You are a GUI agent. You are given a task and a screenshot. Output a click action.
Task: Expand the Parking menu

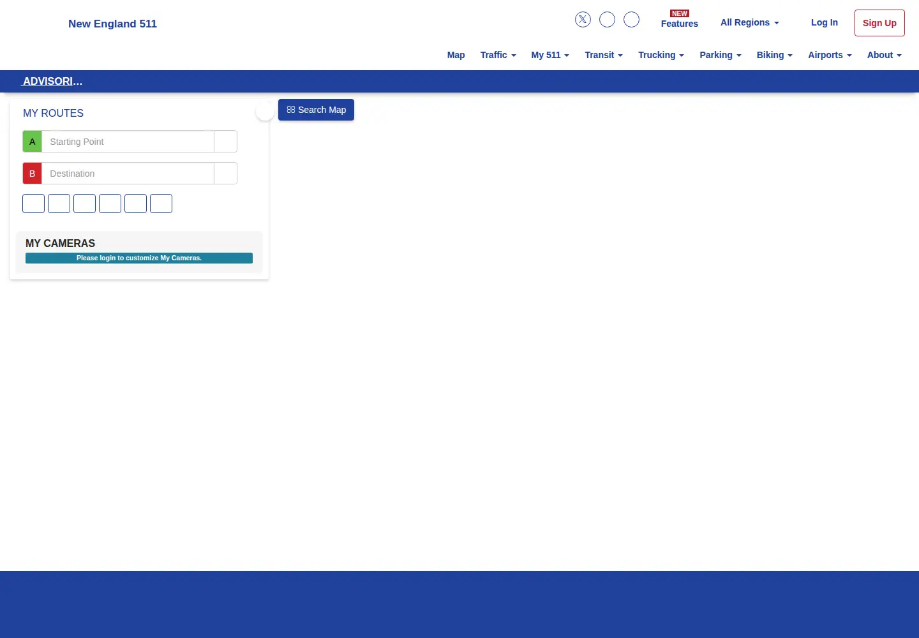721,55
